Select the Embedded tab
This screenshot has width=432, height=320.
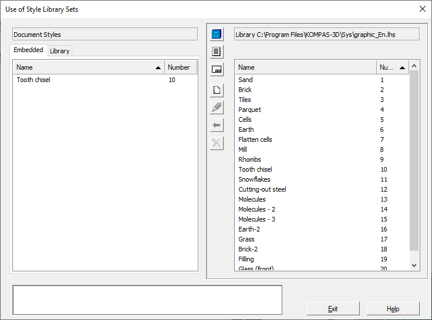point(28,50)
